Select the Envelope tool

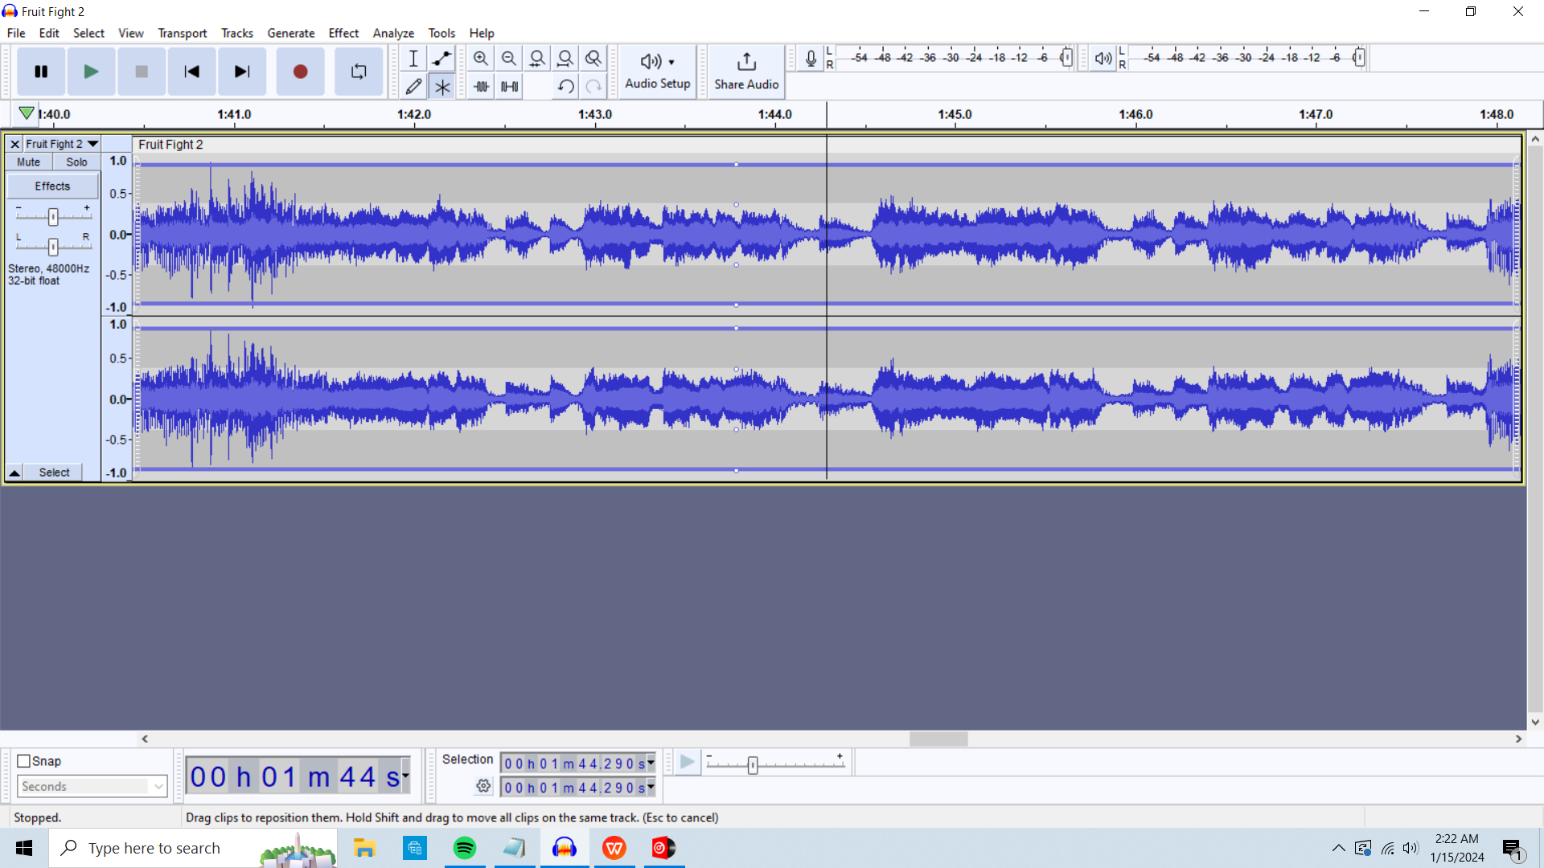(x=441, y=58)
